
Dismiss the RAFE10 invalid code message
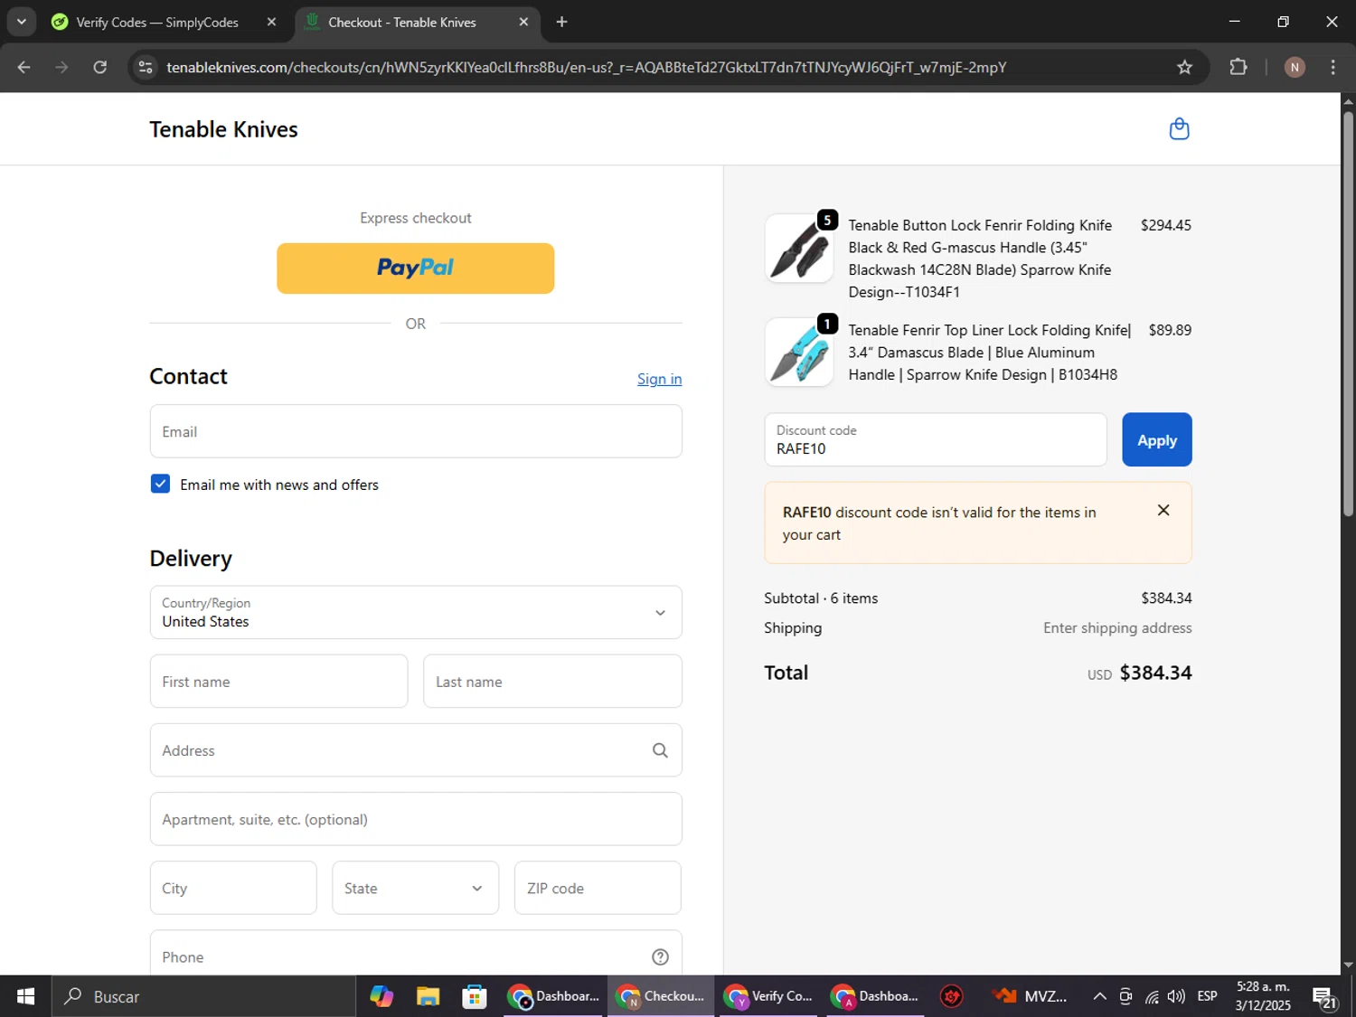click(1163, 511)
